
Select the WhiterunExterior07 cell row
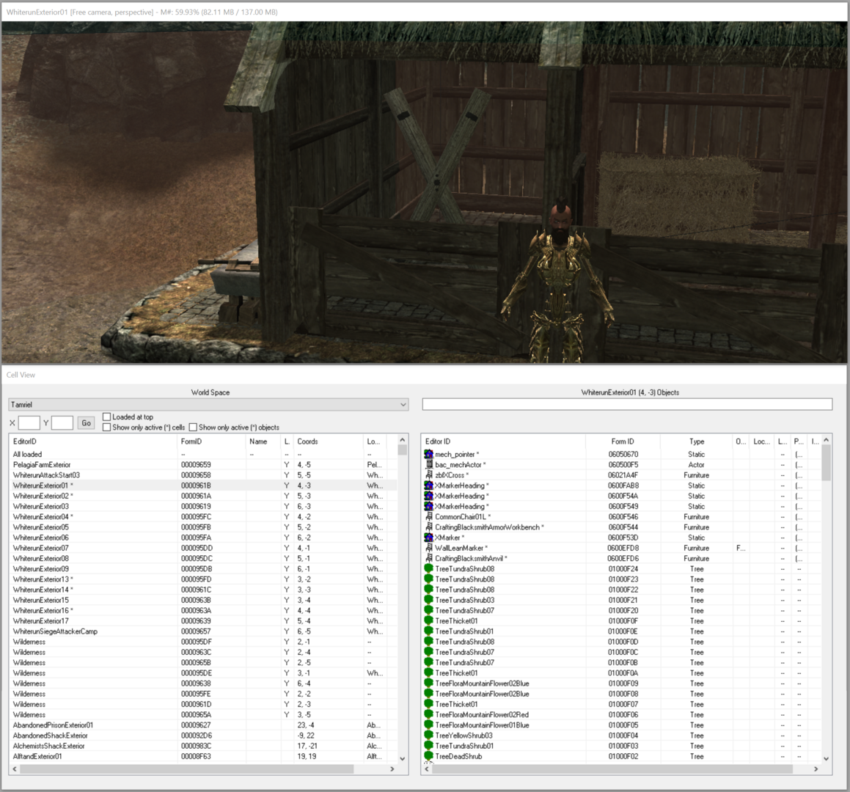point(202,548)
